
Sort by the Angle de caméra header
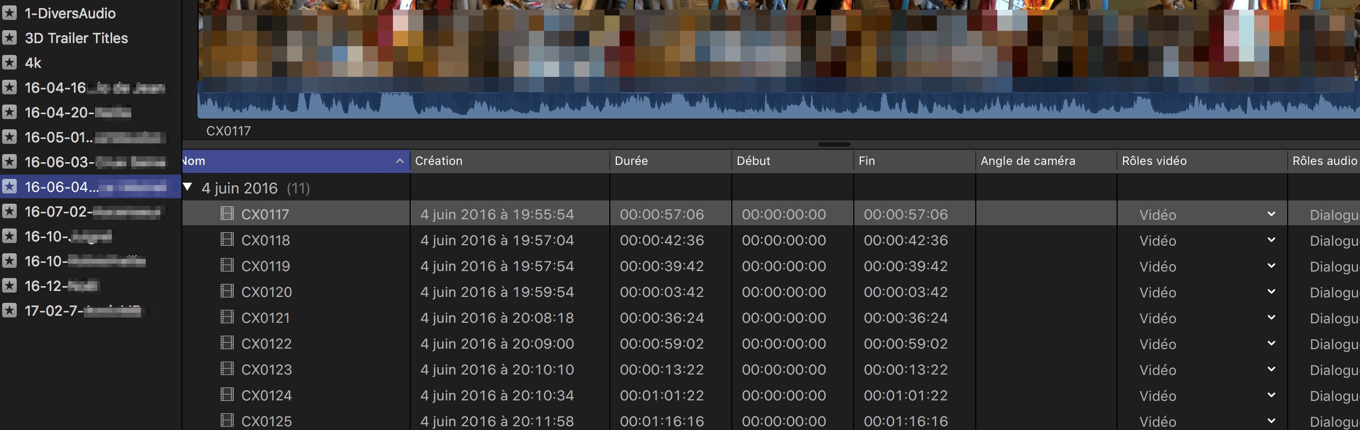coord(1046,161)
